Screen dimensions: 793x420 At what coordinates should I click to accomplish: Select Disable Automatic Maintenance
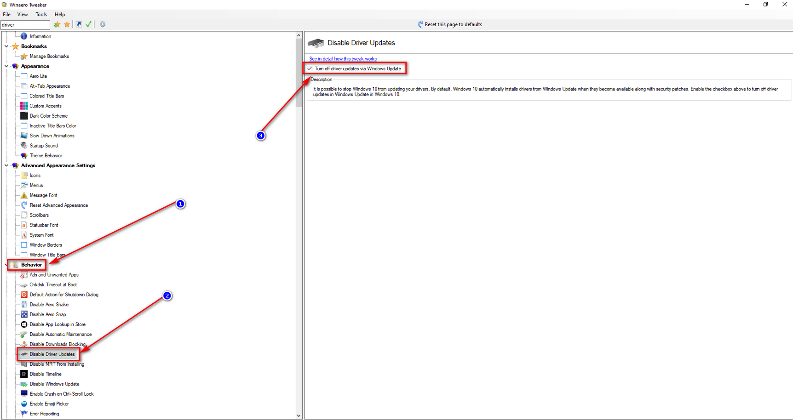pos(61,335)
